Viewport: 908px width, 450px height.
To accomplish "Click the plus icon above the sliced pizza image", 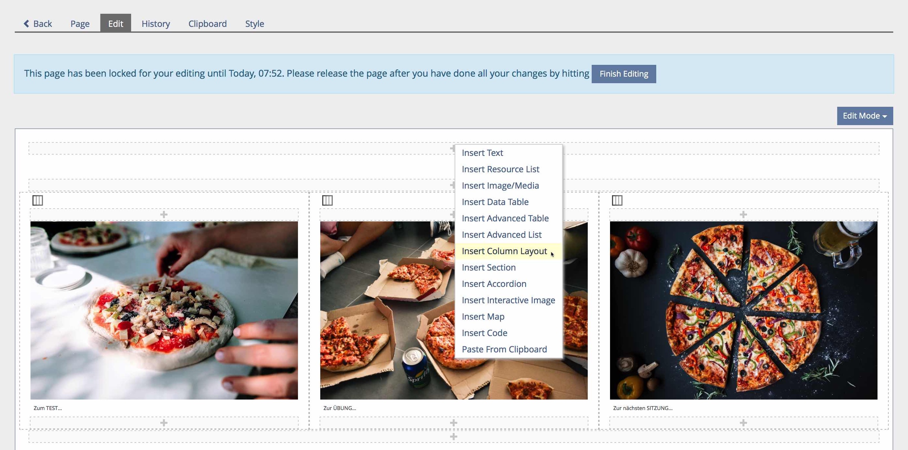I will coord(743,215).
